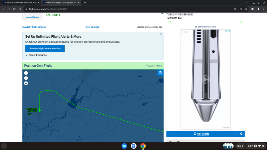Click the MAGIC01 aircraft icon on map
The height and width of the screenshot is (150, 267).
pos(40,110)
